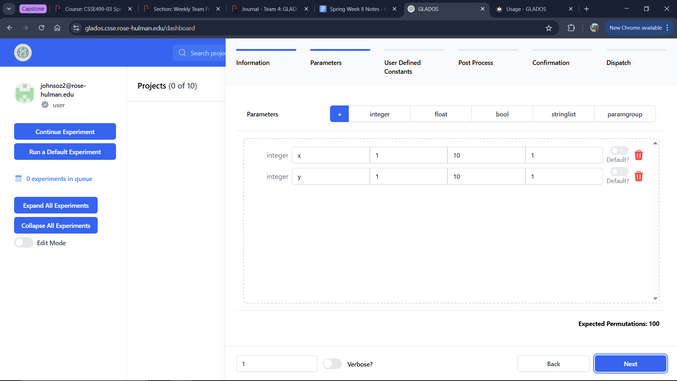This screenshot has height=381, width=677.
Task: Go to the Post Process step
Action: 475,62
